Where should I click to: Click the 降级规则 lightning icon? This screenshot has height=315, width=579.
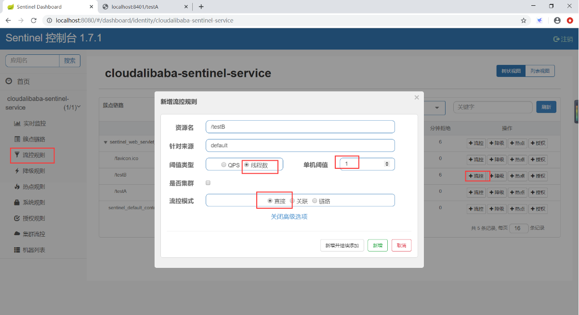pyautogui.click(x=17, y=171)
